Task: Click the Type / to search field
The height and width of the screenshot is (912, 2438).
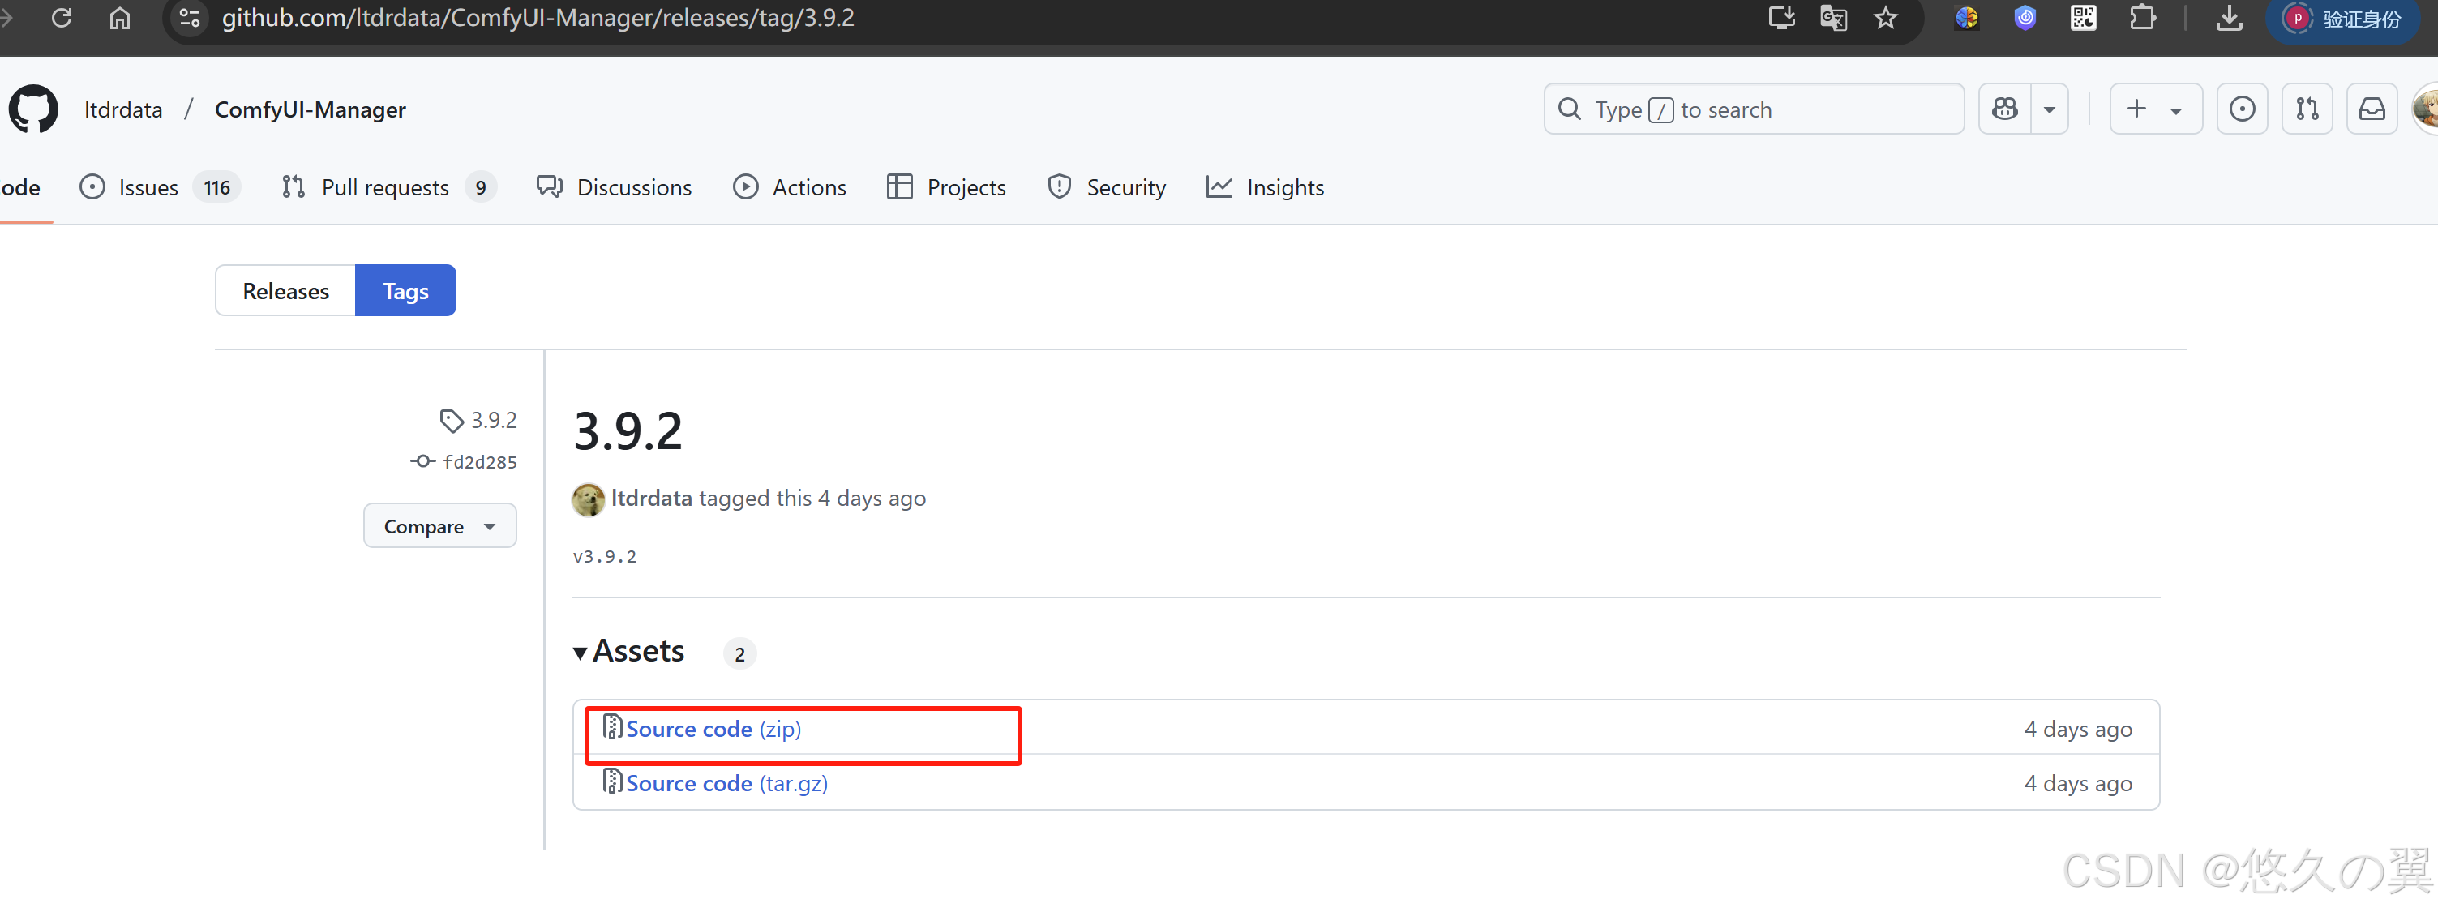Action: tap(1753, 109)
